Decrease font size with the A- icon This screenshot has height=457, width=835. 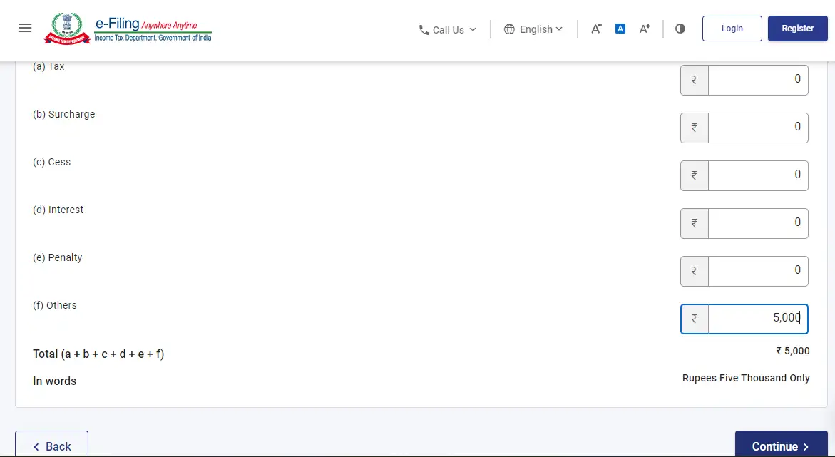coord(596,29)
